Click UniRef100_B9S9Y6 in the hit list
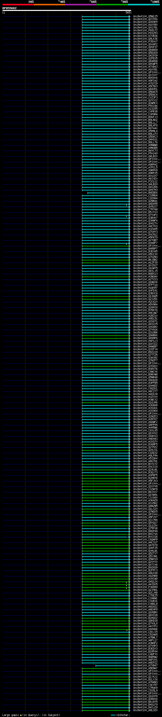The image size is (162, 717). pyautogui.click(x=145, y=78)
